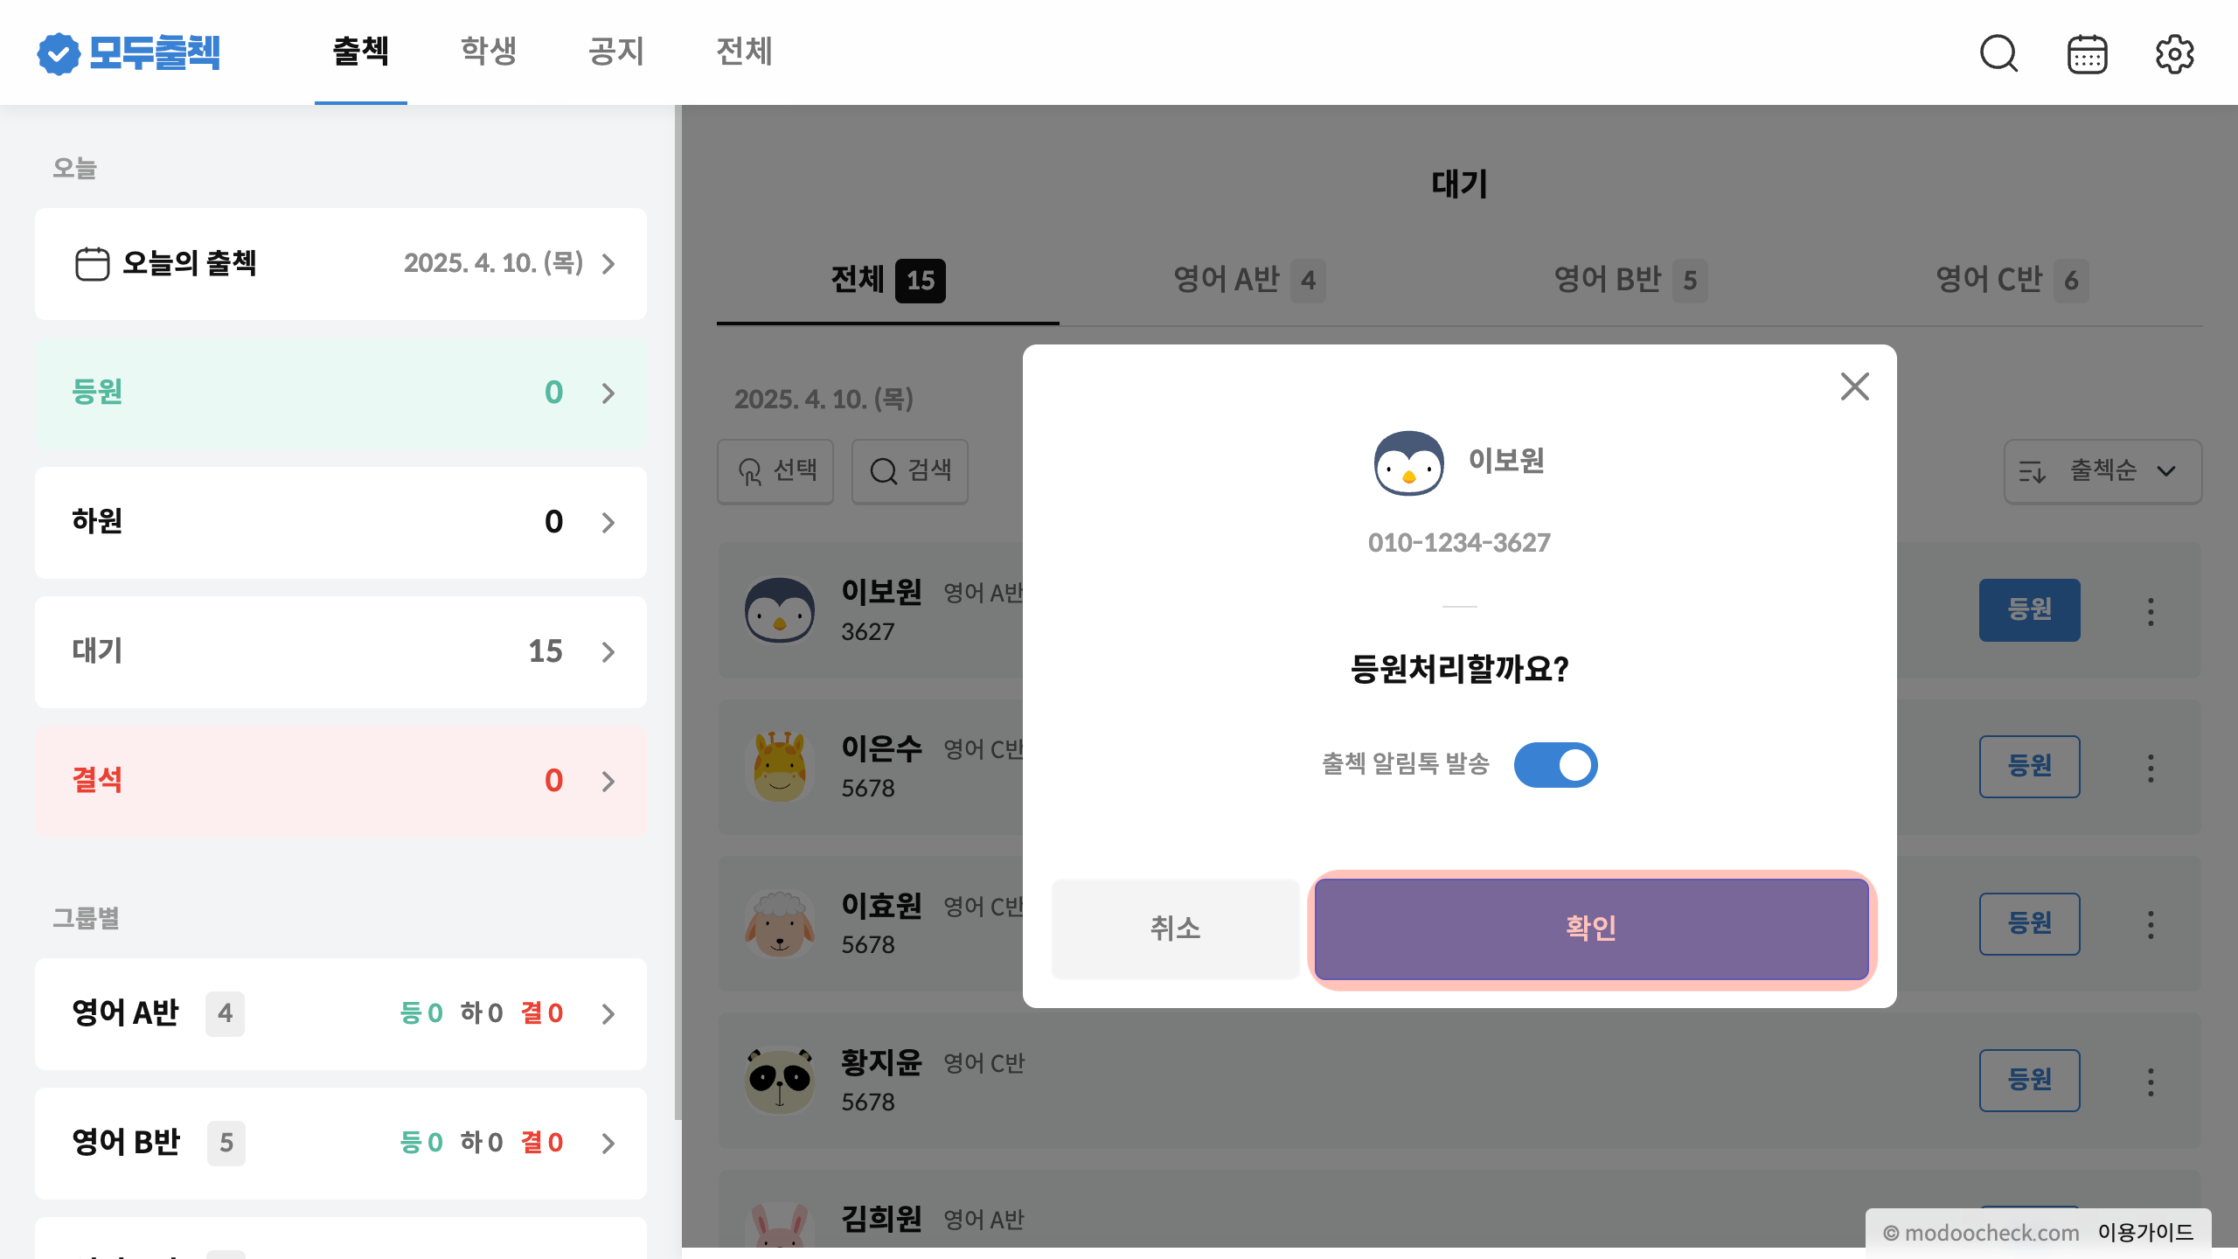Open more options for 황지윤 row
The width and height of the screenshot is (2238, 1259).
point(2151,1082)
